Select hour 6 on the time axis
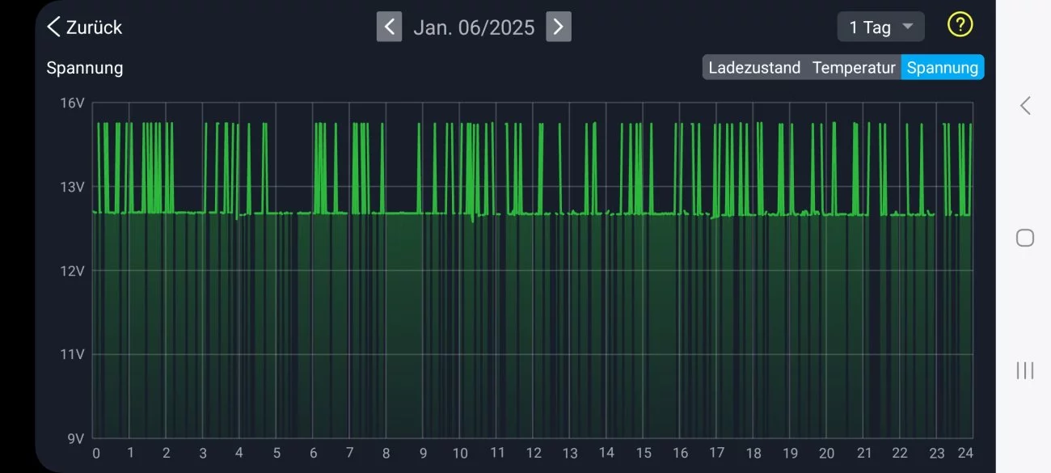This screenshot has height=473, width=1051. [x=314, y=453]
